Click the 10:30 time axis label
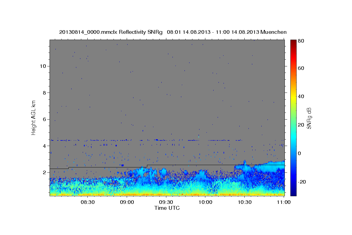This screenshot has width=352, height=235. pyautogui.click(x=245, y=202)
